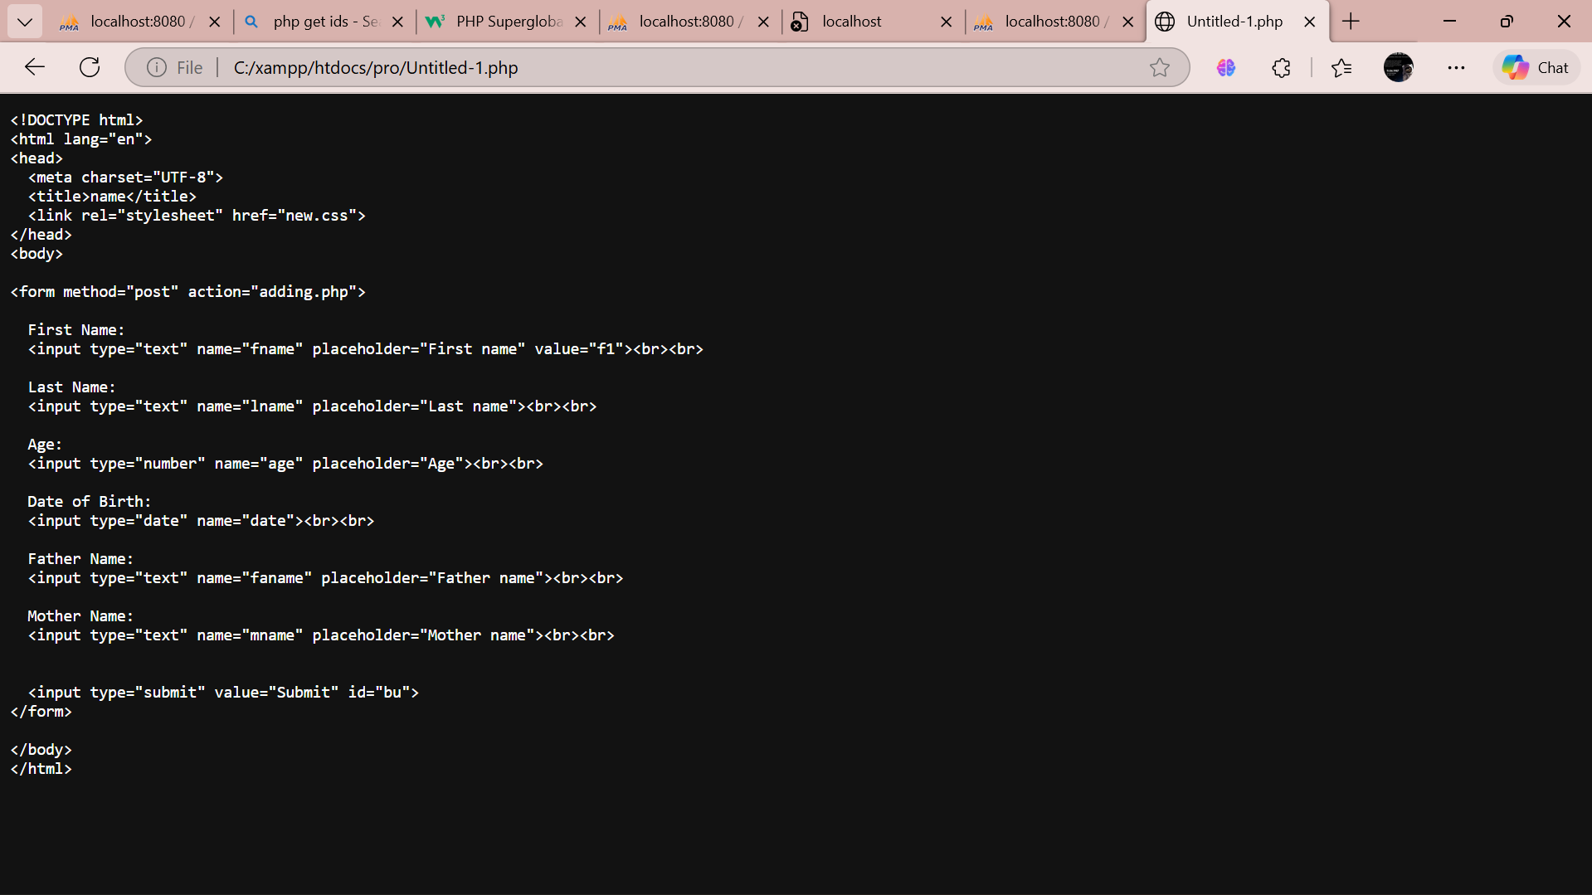Open a new tab with plus button
The height and width of the screenshot is (895, 1592).
click(x=1351, y=22)
